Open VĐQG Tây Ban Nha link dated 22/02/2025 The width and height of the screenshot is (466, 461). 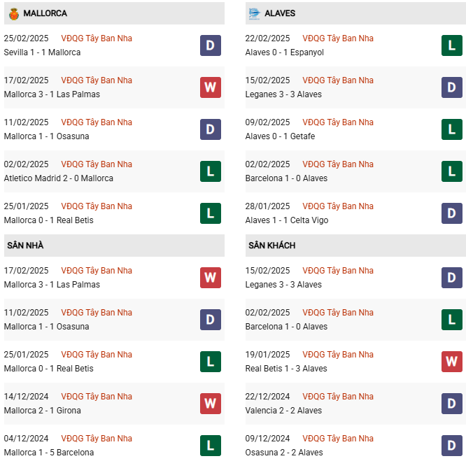(x=338, y=38)
